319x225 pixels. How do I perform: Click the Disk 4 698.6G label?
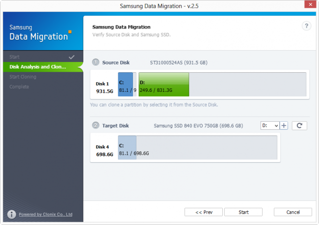pos(105,151)
